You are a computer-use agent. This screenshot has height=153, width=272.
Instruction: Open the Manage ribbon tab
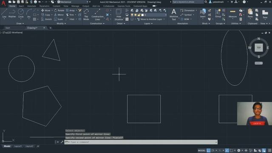pyautogui.click(x=75, y=6)
